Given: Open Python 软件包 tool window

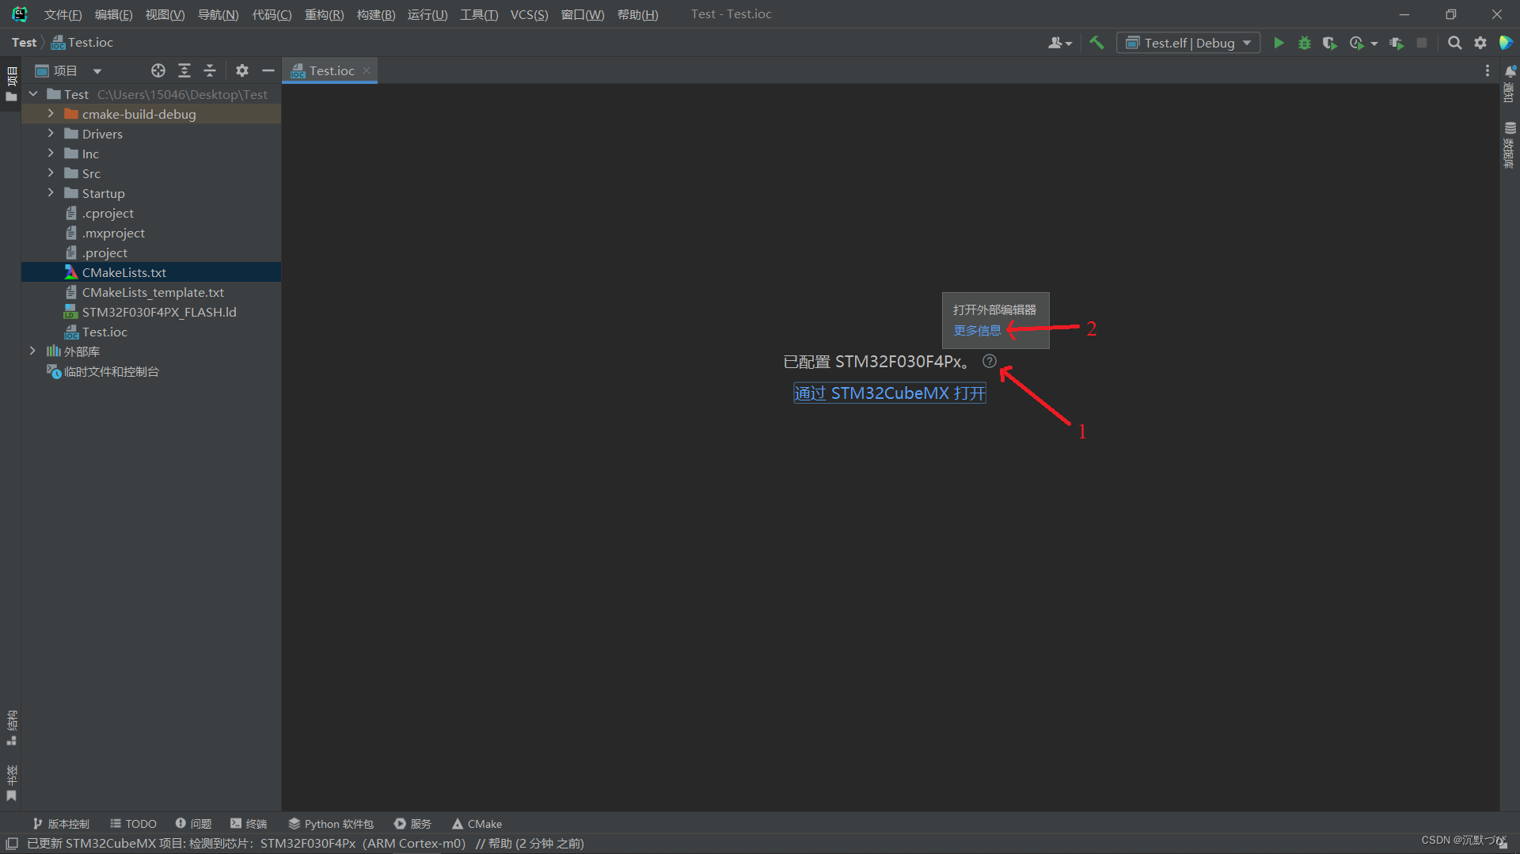Looking at the screenshot, I should 331,824.
